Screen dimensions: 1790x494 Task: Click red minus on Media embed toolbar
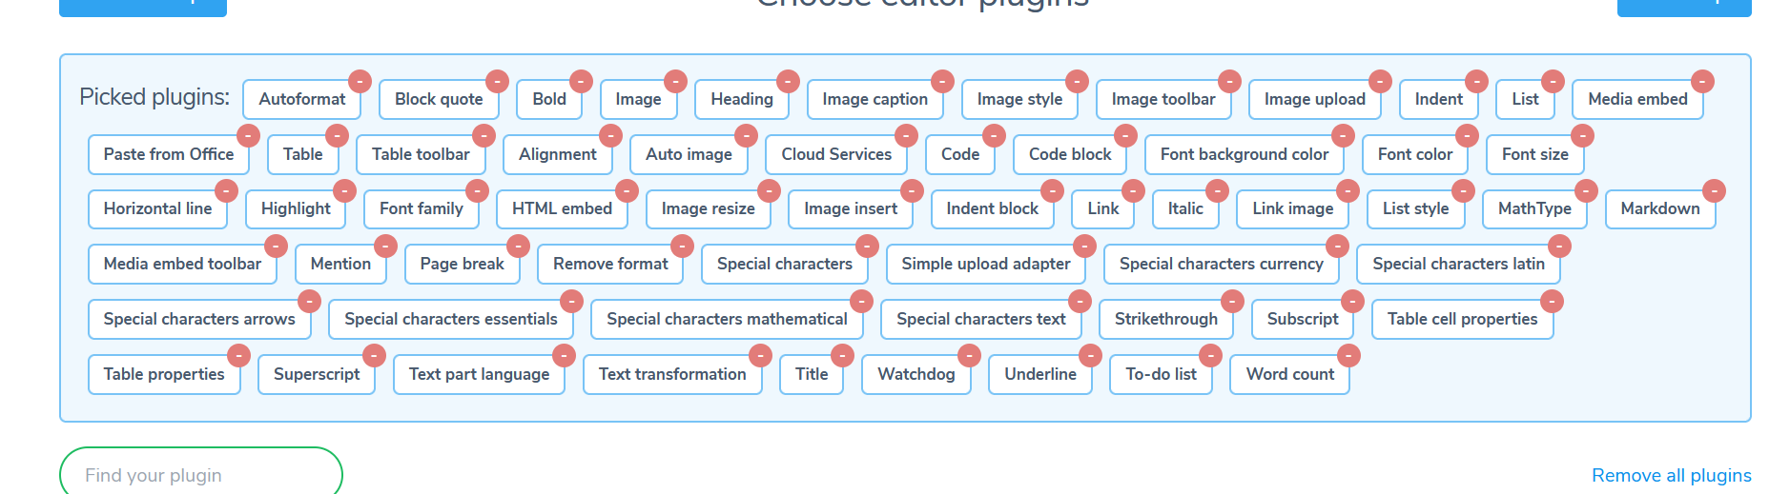(x=276, y=246)
